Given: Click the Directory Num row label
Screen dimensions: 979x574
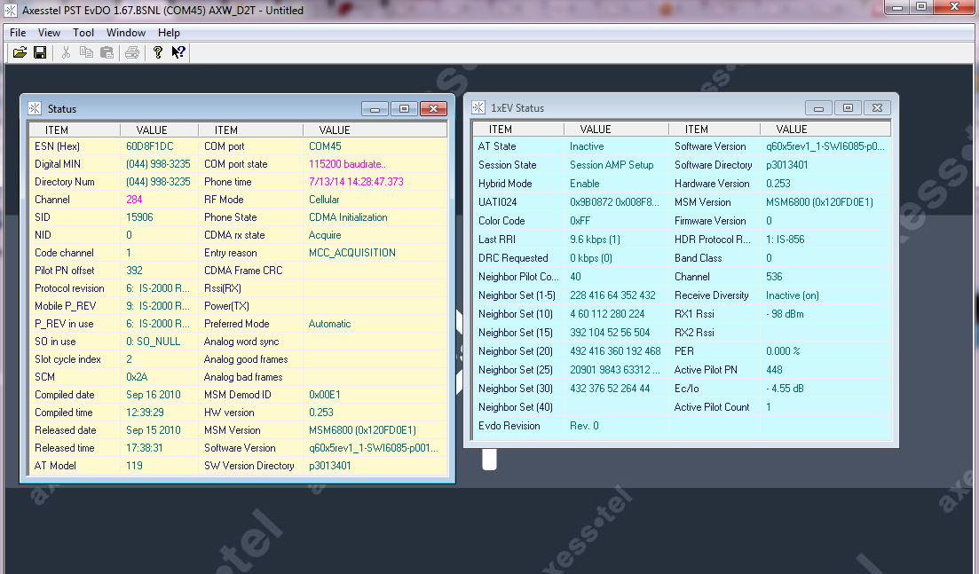Looking at the screenshot, I should coord(64,182).
